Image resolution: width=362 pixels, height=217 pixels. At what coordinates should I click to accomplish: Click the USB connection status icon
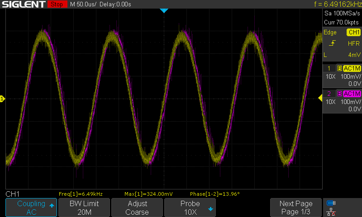(x=331, y=203)
